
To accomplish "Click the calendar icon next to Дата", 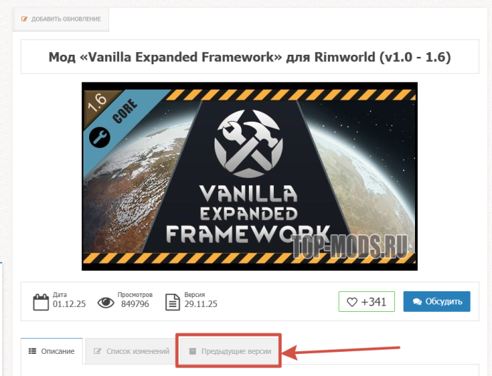I will (x=41, y=302).
